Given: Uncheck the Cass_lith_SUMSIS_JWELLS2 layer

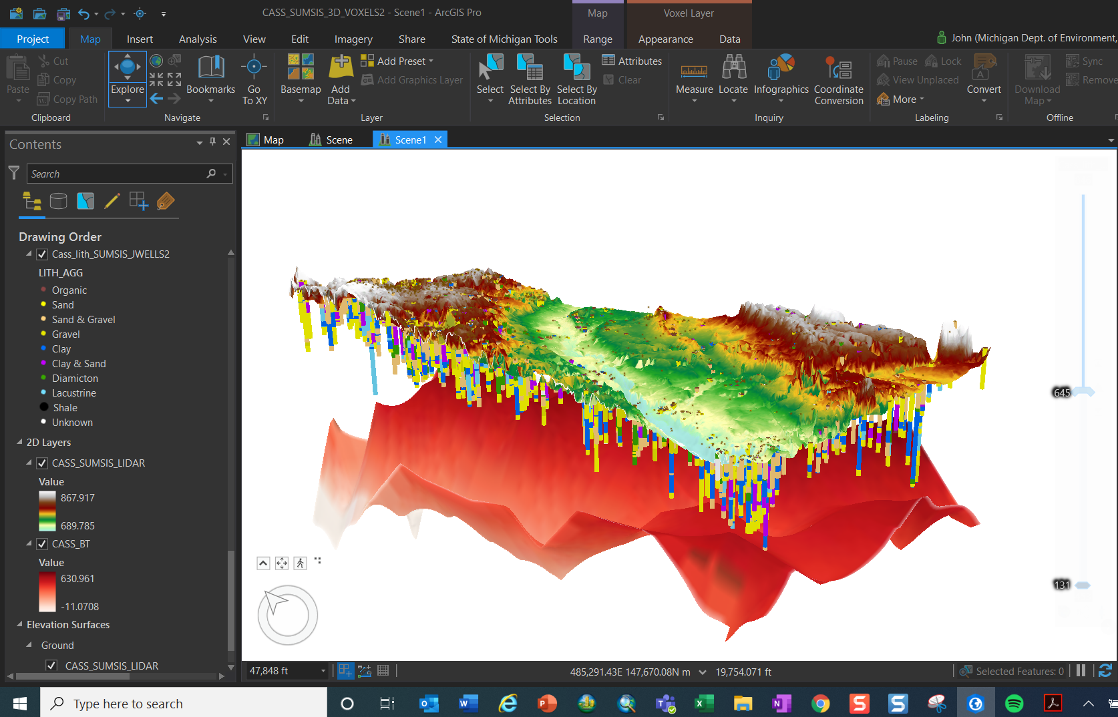Looking at the screenshot, I should pyautogui.click(x=42, y=254).
